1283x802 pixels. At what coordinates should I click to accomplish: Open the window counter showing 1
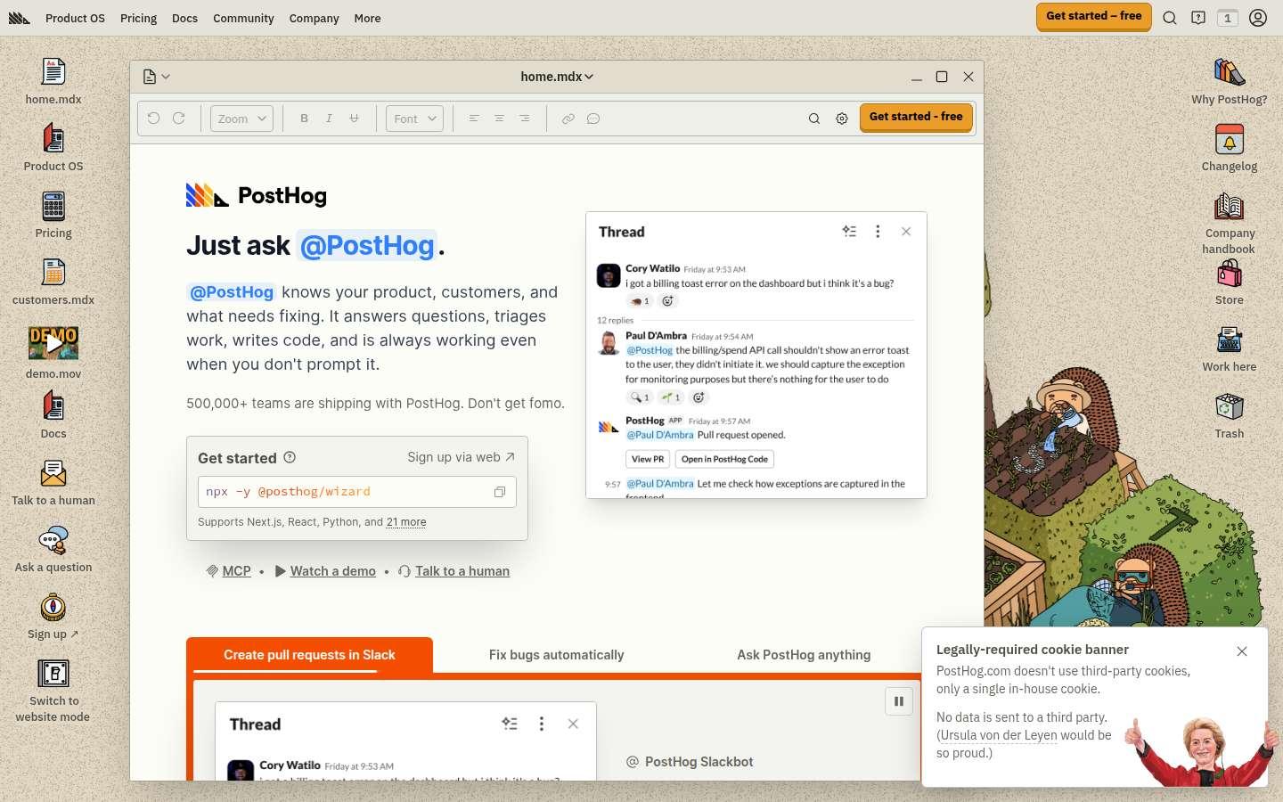click(x=1228, y=18)
